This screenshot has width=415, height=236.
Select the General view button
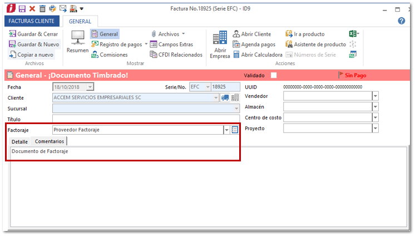coord(105,34)
